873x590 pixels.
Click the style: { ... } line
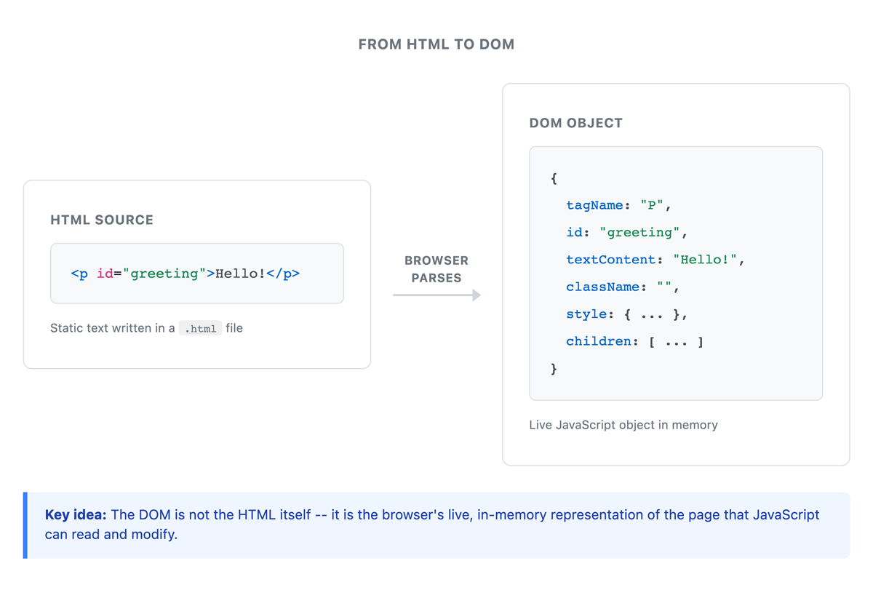627,314
